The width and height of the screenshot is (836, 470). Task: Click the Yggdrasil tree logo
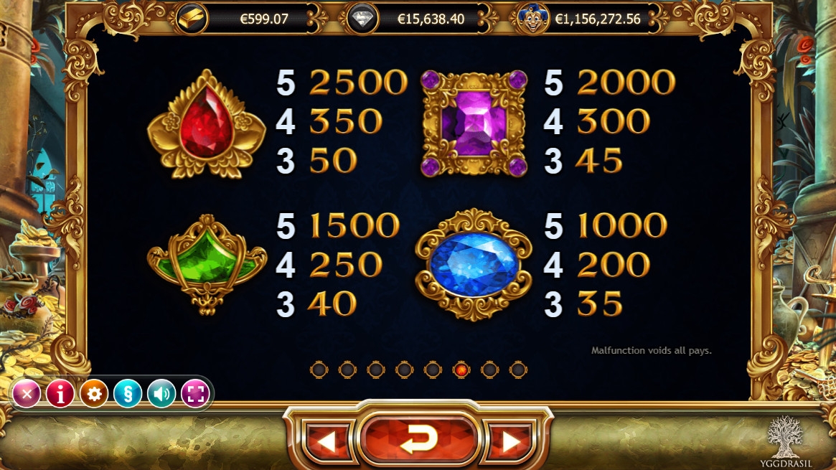pos(785,442)
